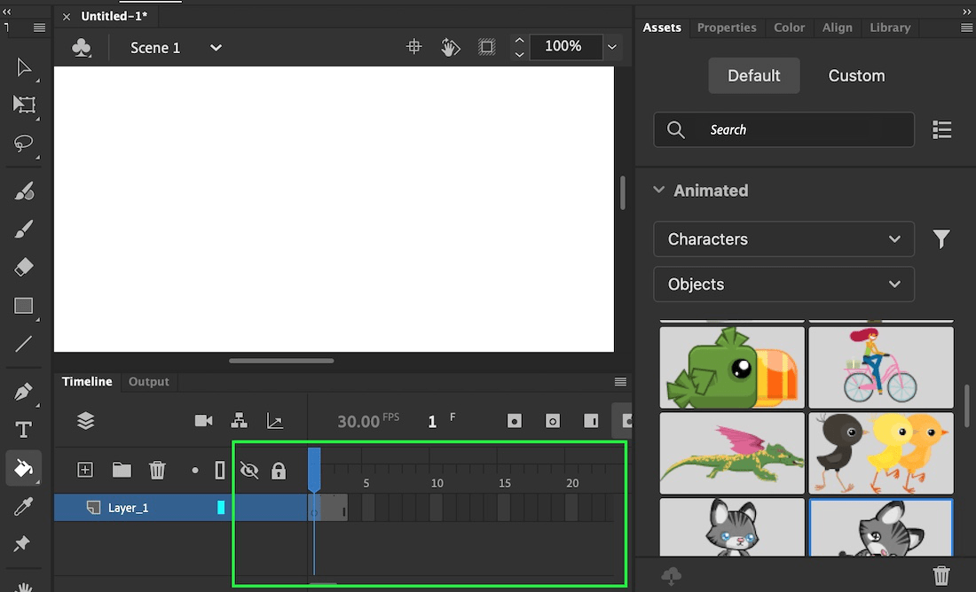Create a new layer in the timeline

pos(84,470)
